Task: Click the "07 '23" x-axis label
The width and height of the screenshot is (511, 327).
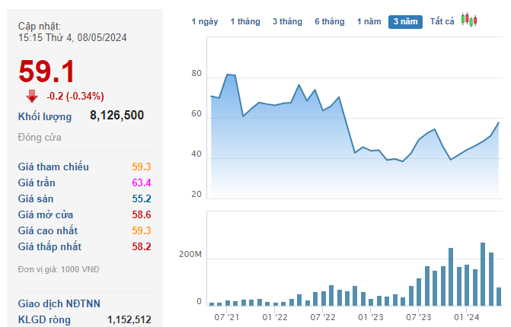Action: point(419,316)
